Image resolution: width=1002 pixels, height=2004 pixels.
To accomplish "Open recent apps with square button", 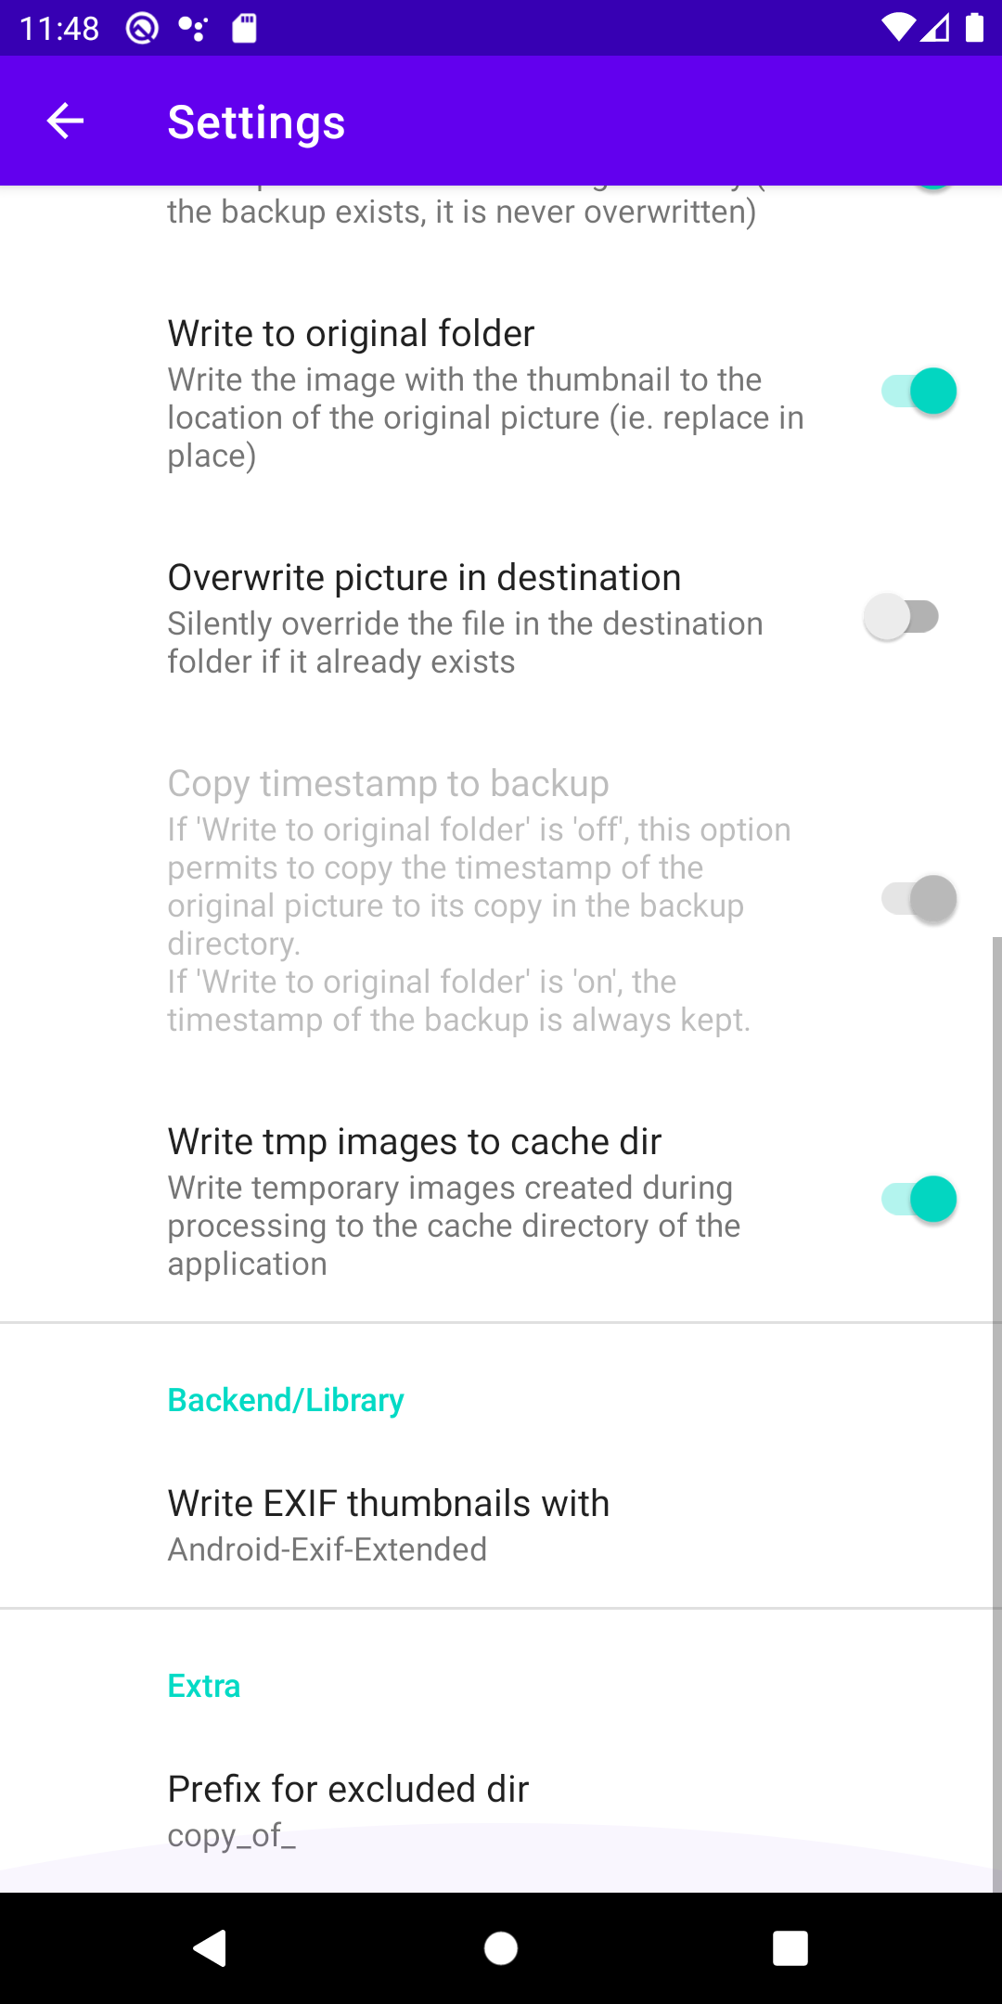I will pyautogui.click(x=790, y=1947).
